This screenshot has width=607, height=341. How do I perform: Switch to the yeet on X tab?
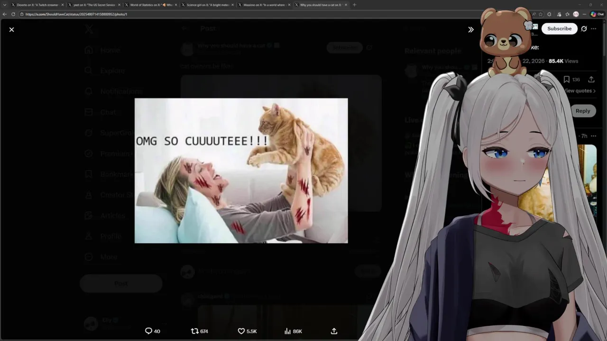[x=94, y=5]
